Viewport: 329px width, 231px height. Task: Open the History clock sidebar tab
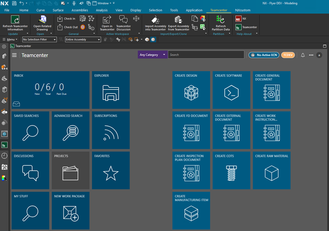coord(4,156)
